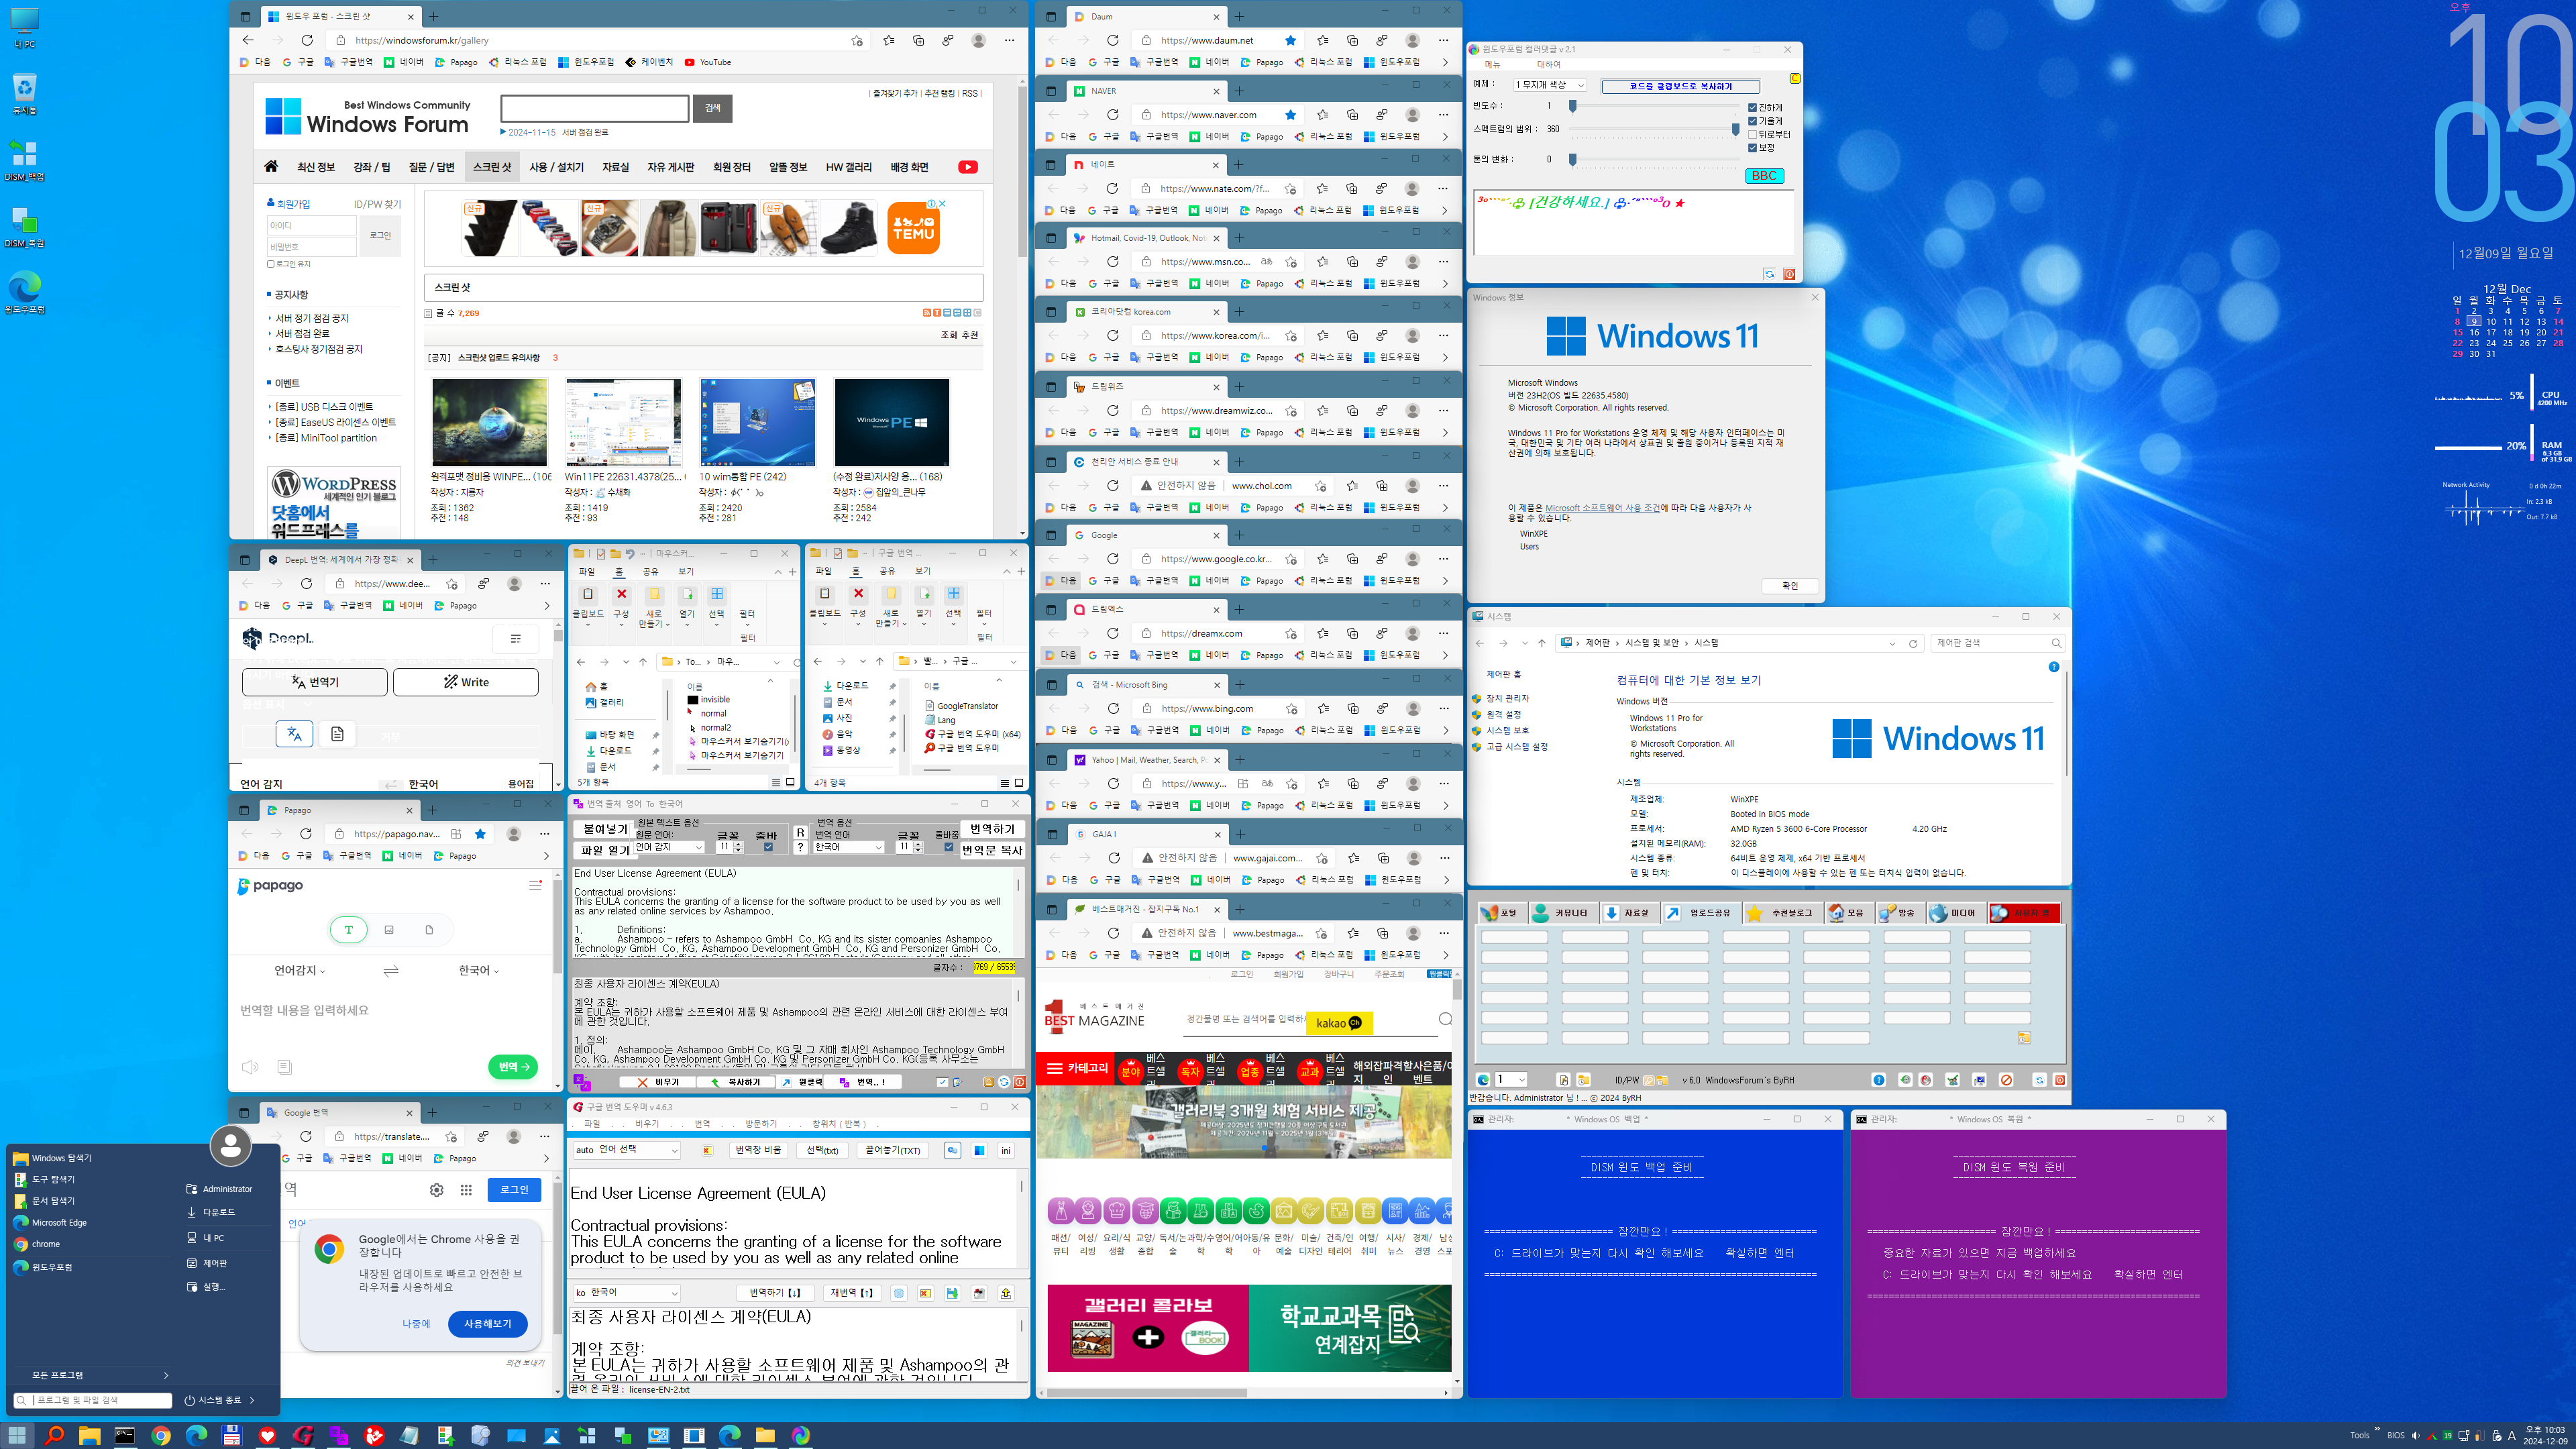The height and width of the screenshot is (1449, 2576).
Task: Click the blue window-position icon left of ini in 구글 번역 도우미
Action: pyautogui.click(x=979, y=1150)
